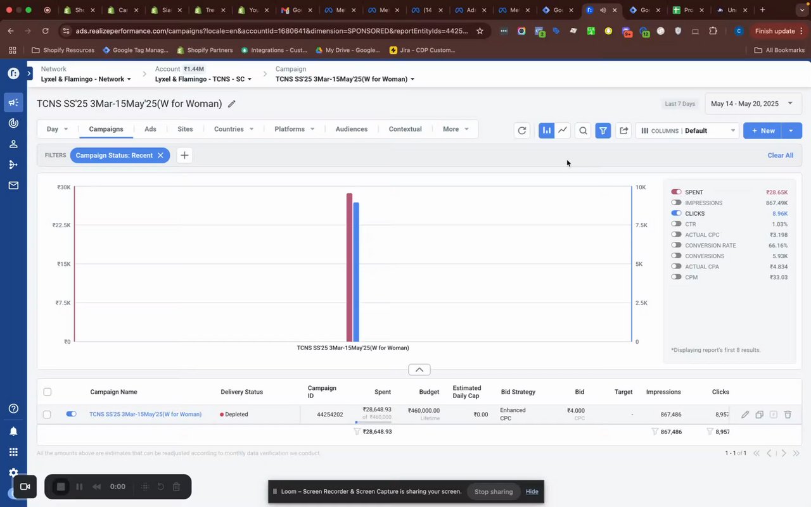Check the TCNS campaign row checkbox
Viewport: 811px width, 507px height.
tap(47, 415)
